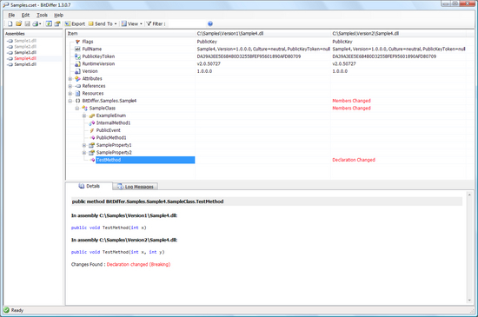Open the Send To dropdown
The image size is (478, 317).
[x=103, y=23]
